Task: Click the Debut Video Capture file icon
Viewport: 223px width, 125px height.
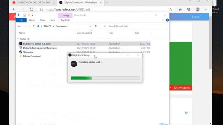Action: [x=21, y=48]
